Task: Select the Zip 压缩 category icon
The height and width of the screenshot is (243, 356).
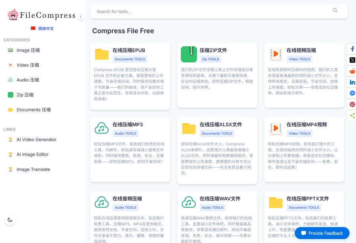Action: click(x=9, y=95)
